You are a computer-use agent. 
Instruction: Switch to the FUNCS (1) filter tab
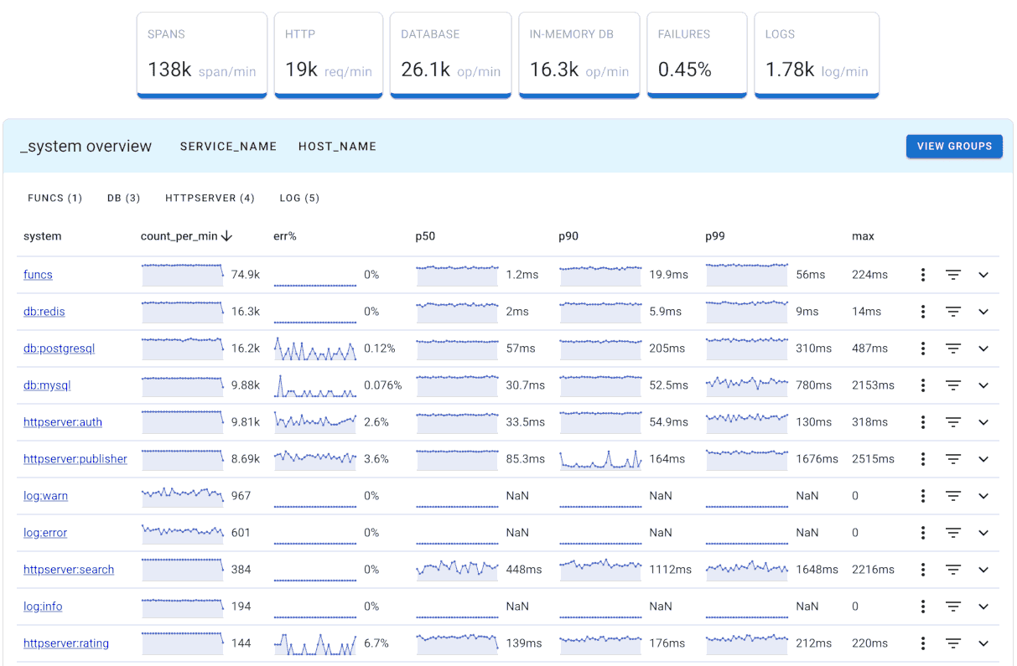[55, 199]
